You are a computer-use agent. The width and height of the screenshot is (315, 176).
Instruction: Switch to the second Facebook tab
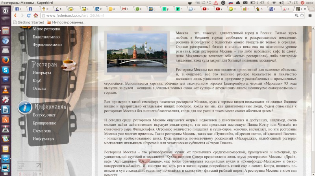[x=32, y=9]
